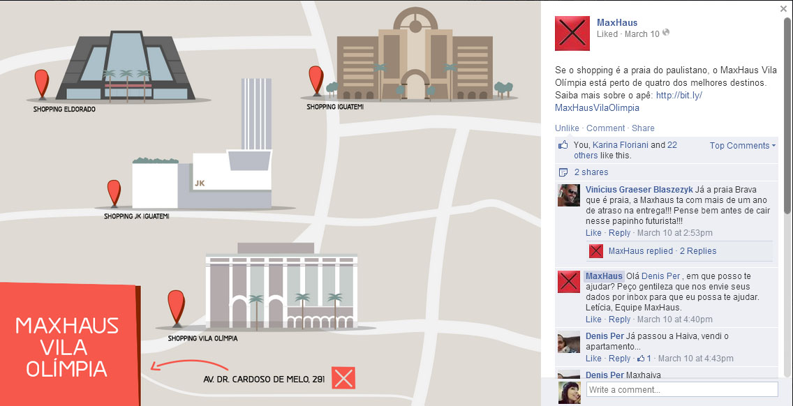The width and height of the screenshot is (793, 406).
Task: Click the Shopping Iguatemi map pin
Action: point(316,80)
